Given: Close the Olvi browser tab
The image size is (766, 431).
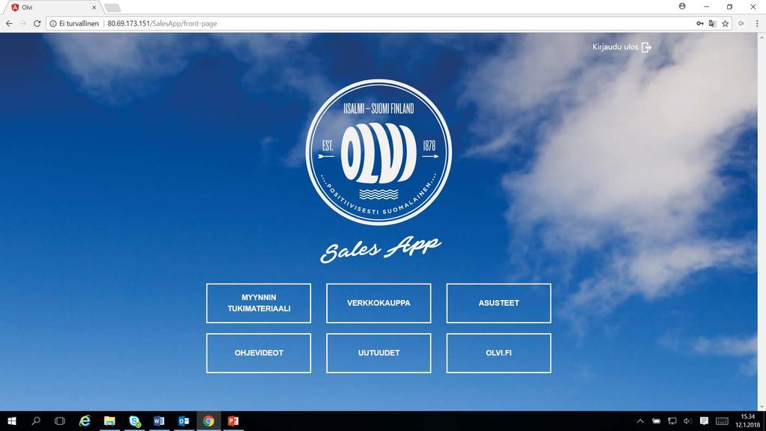Looking at the screenshot, I should [94, 7].
